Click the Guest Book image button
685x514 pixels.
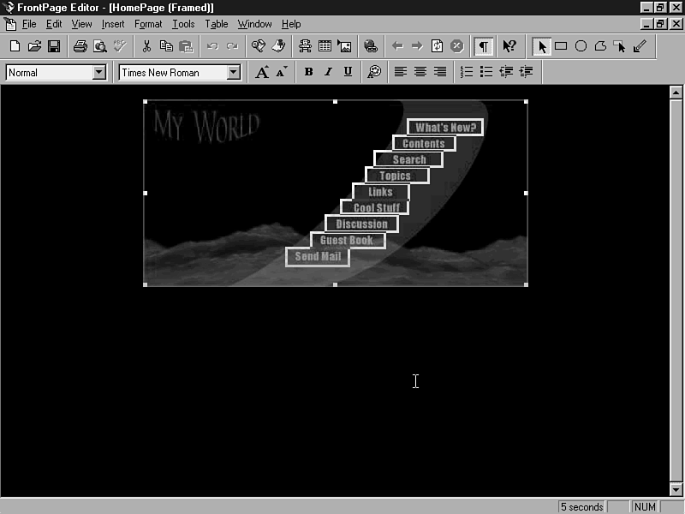coord(347,241)
